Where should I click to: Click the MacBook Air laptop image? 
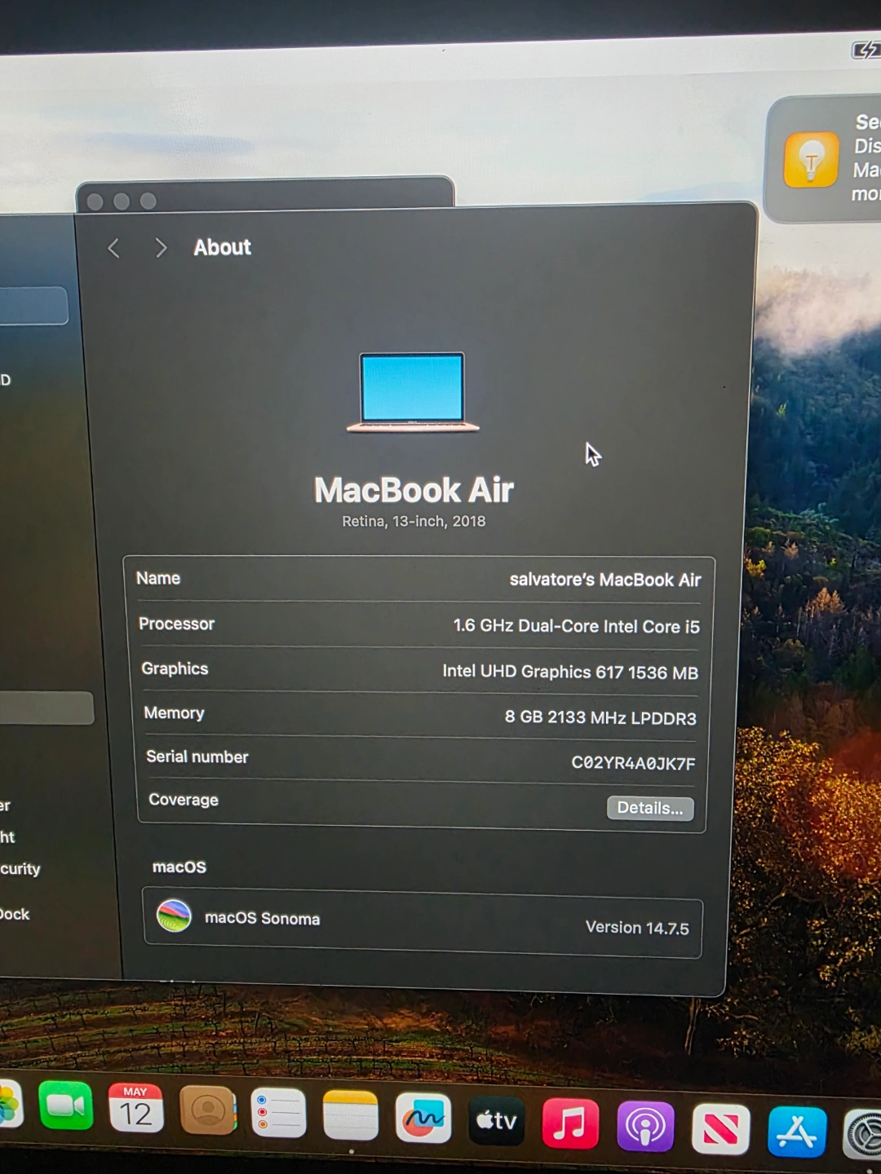pyautogui.click(x=413, y=391)
